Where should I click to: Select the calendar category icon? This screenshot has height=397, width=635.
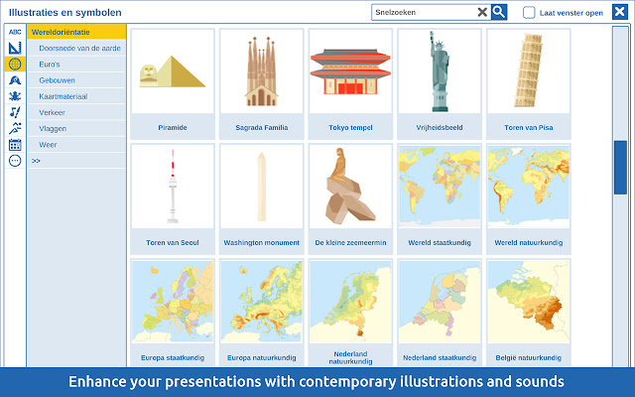click(15, 145)
